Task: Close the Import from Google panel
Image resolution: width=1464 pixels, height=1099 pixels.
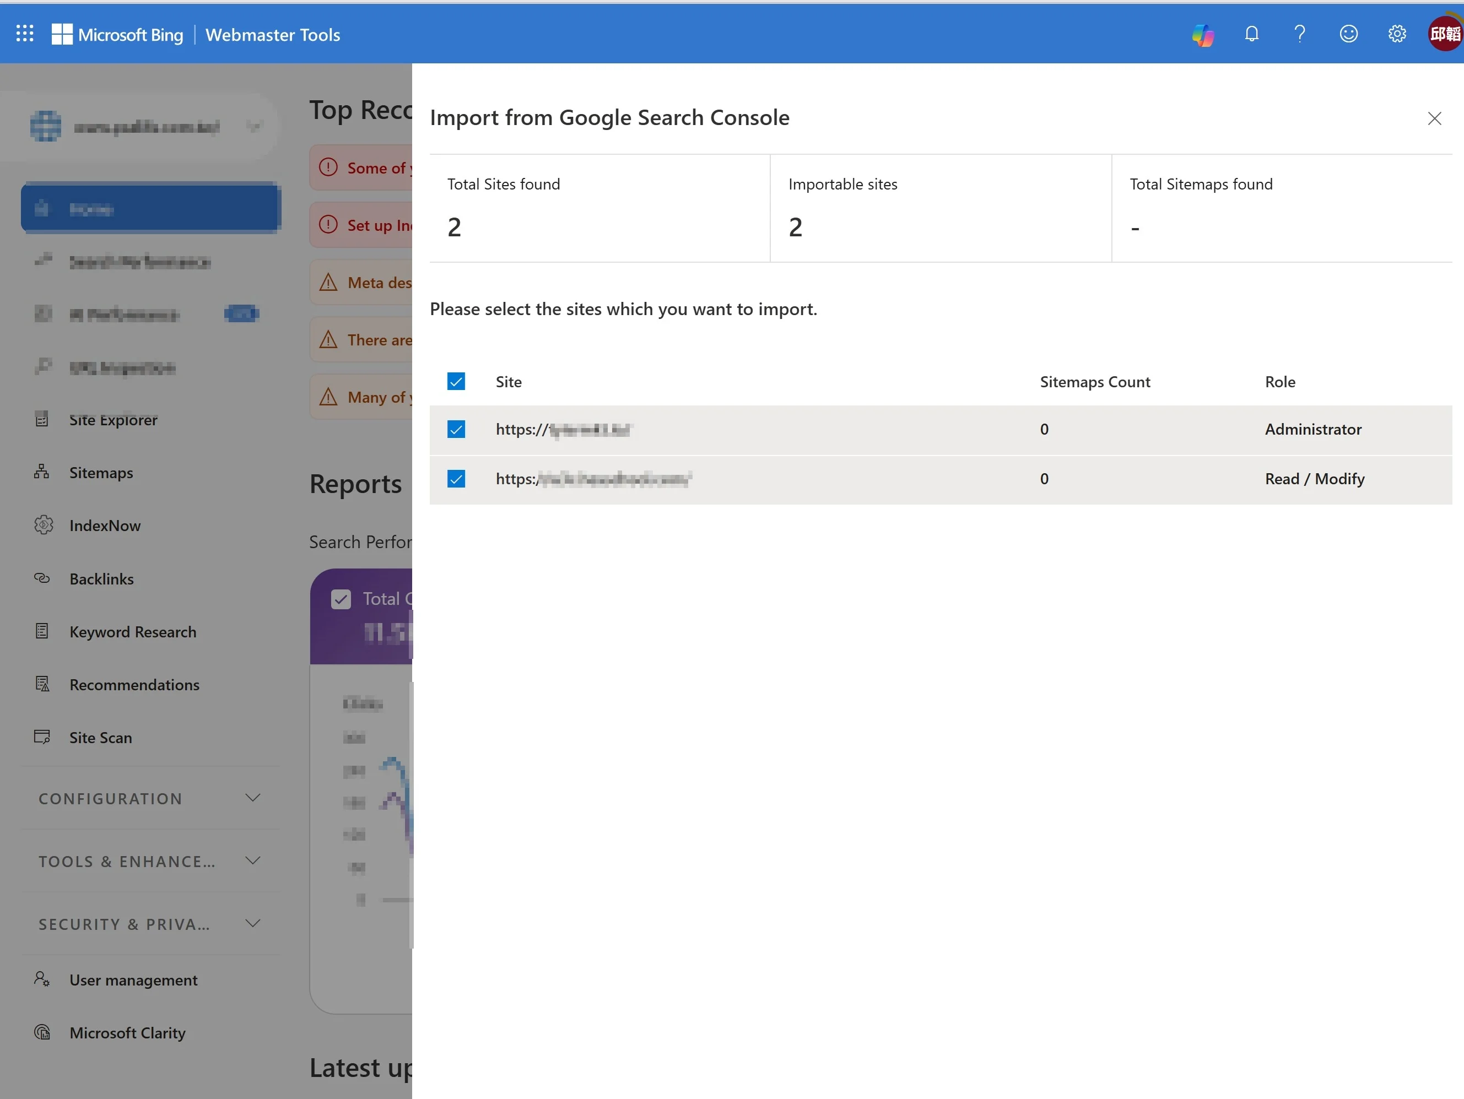Action: point(1434,118)
